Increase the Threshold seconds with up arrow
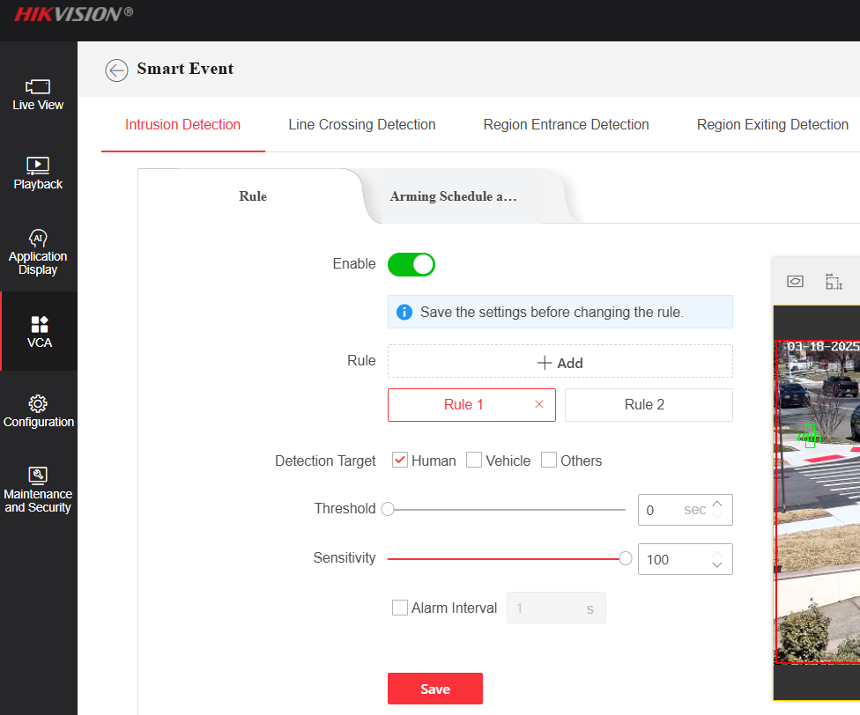Screen dimensions: 860x715 click(717, 504)
